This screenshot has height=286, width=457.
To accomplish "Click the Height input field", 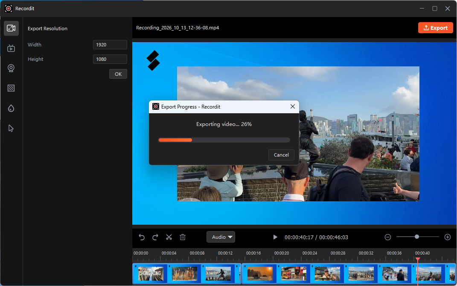I will pyautogui.click(x=110, y=59).
